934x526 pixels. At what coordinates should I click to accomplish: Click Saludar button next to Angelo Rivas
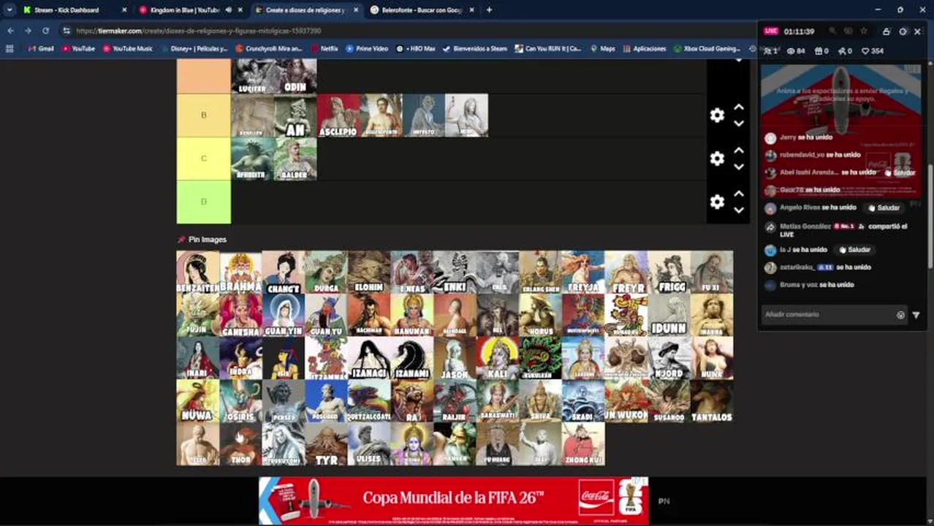click(883, 208)
